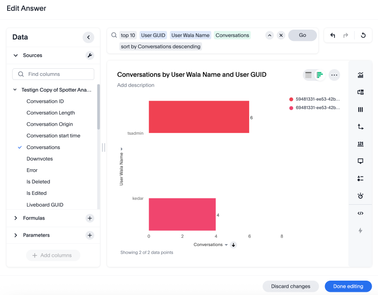378x295 pixels.
Task: Select the swap axes icon
Action: coord(360,126)
